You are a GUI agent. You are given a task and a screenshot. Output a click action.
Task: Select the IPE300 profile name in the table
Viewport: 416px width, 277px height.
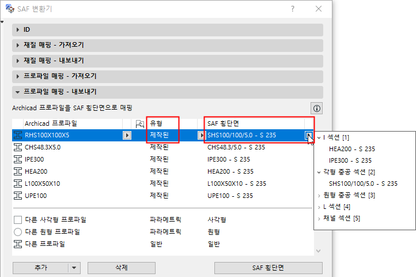pyautogui.click(x=34, y=159)
